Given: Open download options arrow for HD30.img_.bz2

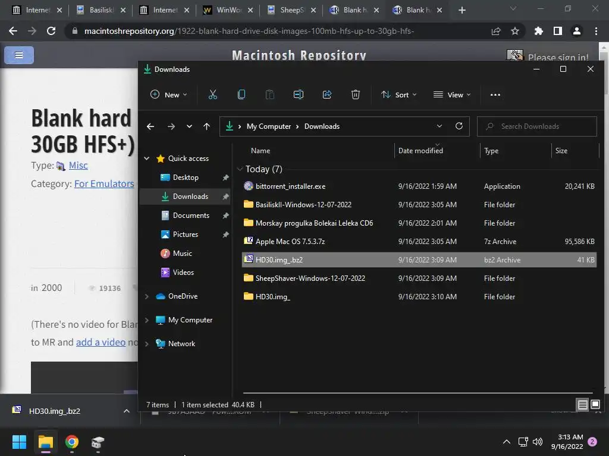Looking at the screenshot, I should 127,411.
